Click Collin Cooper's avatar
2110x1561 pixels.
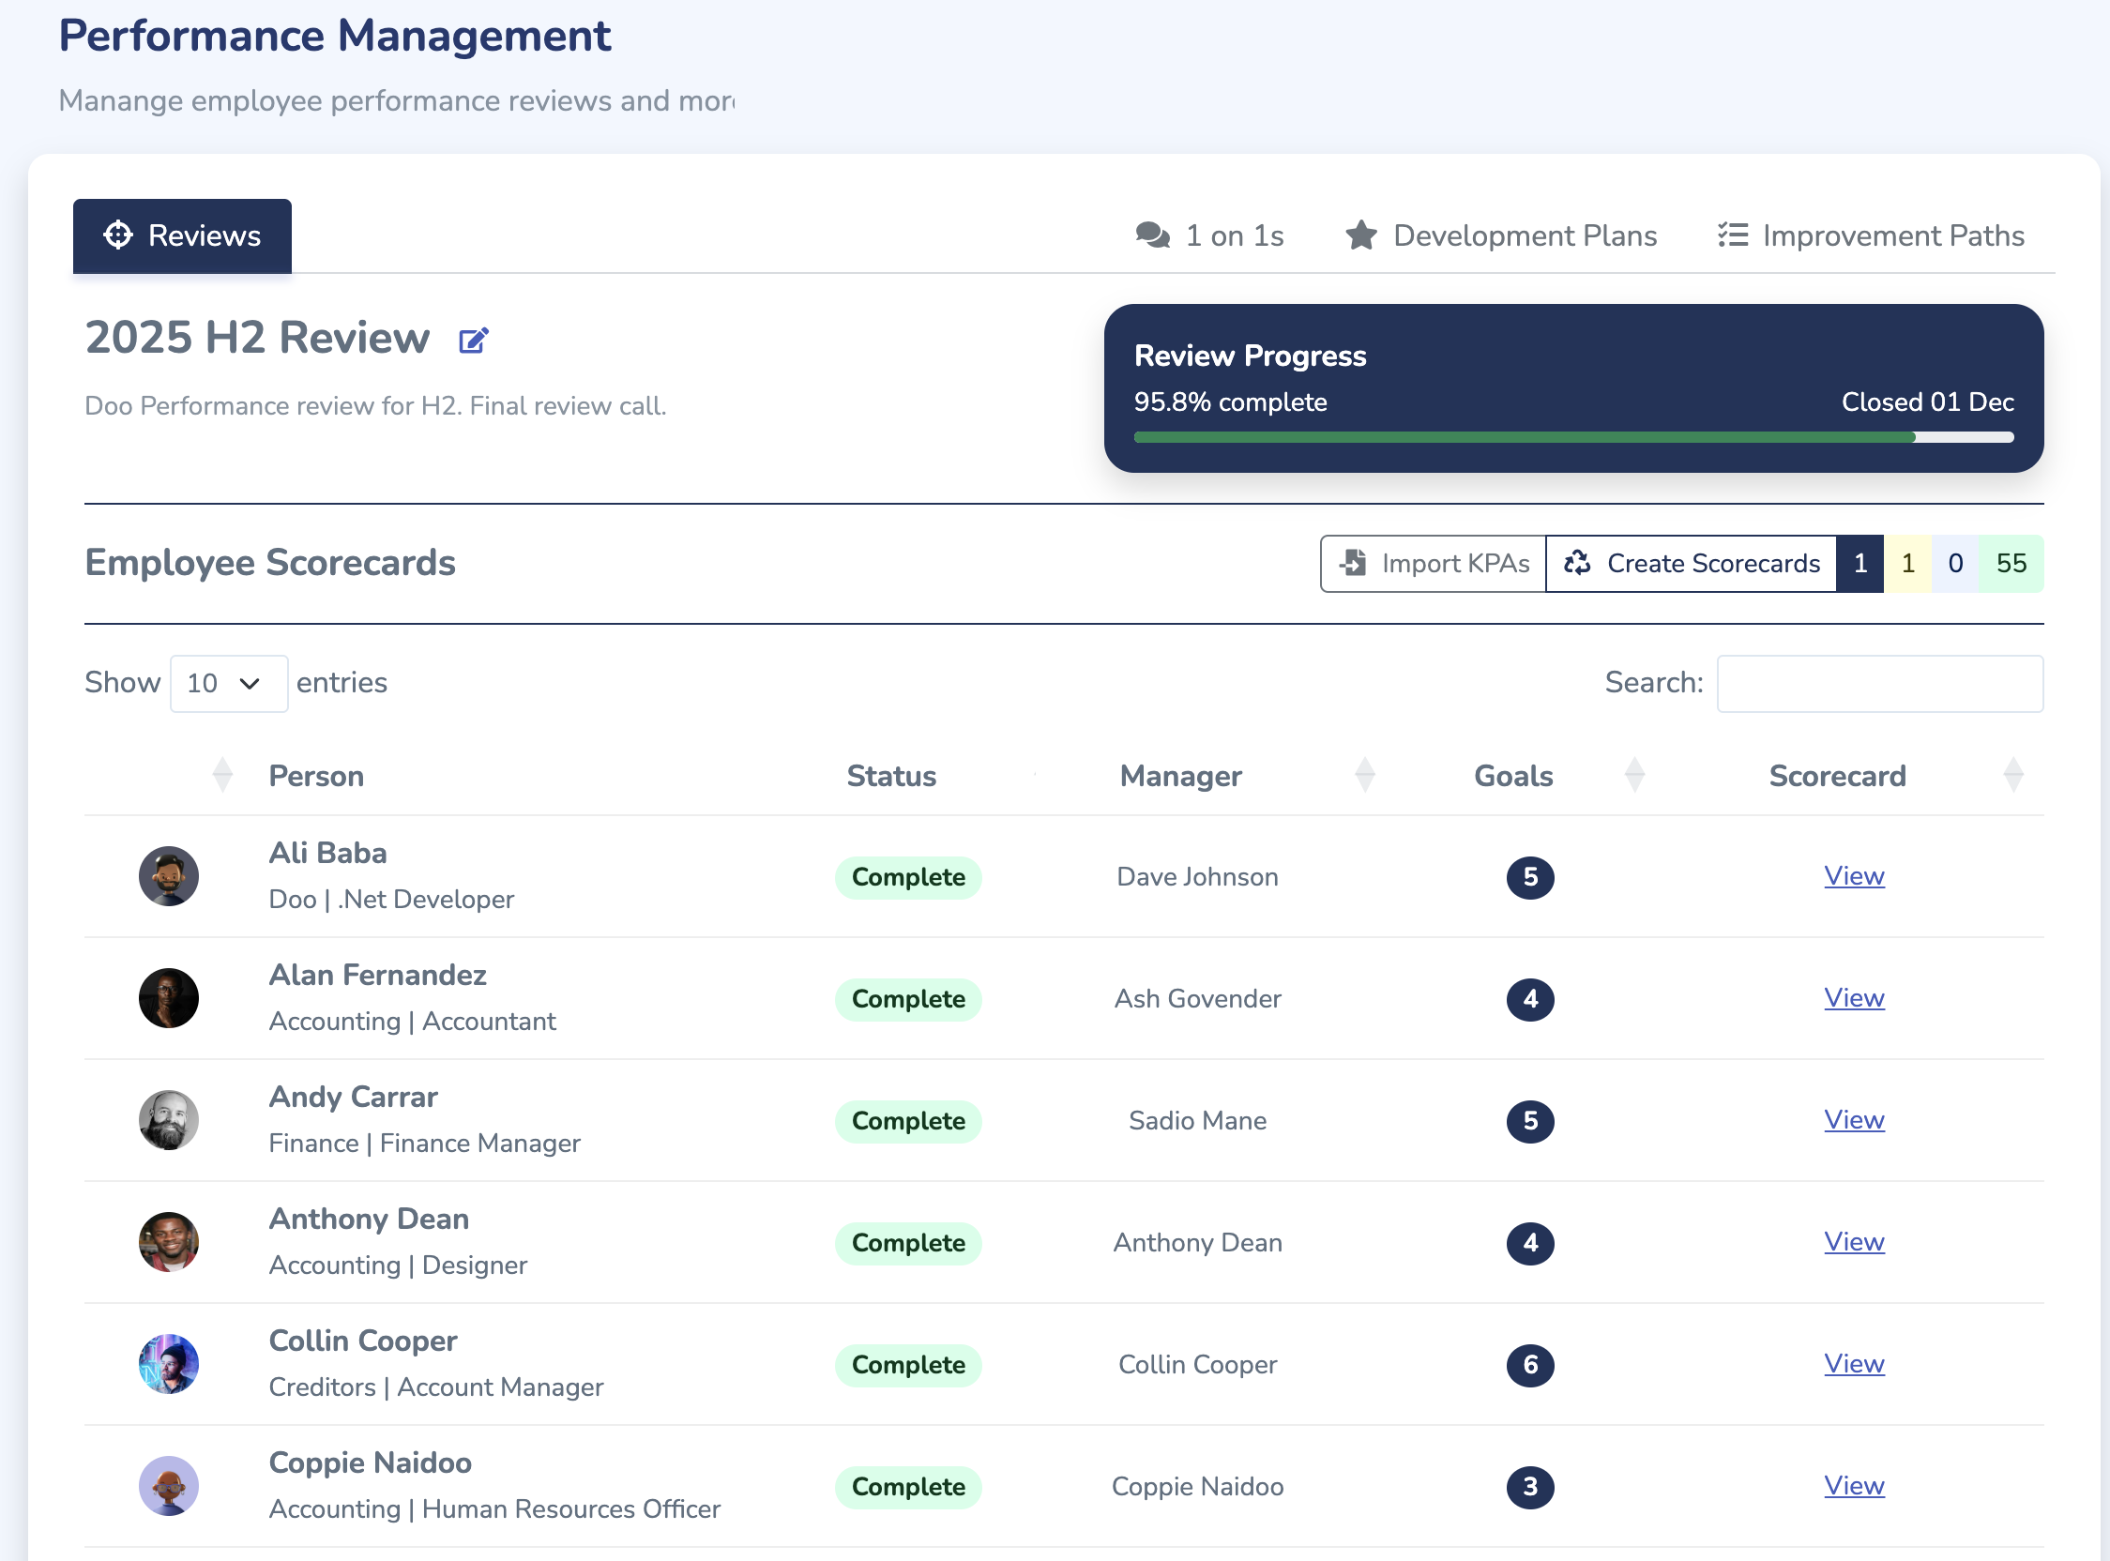(x=168, y=1363)
